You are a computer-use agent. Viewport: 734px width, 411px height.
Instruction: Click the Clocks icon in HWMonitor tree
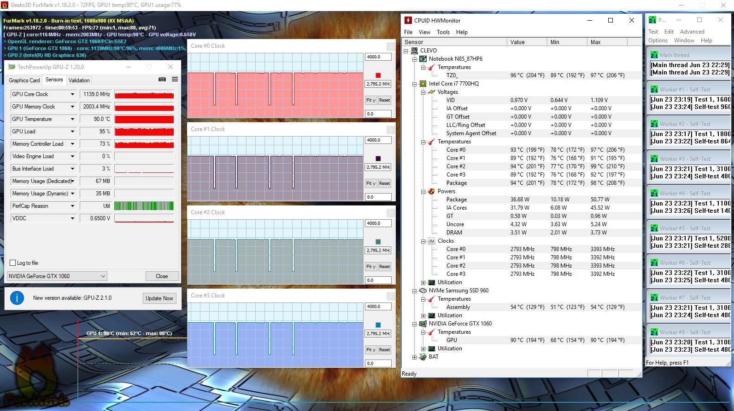pyautogui.click(x=432, y=241)
